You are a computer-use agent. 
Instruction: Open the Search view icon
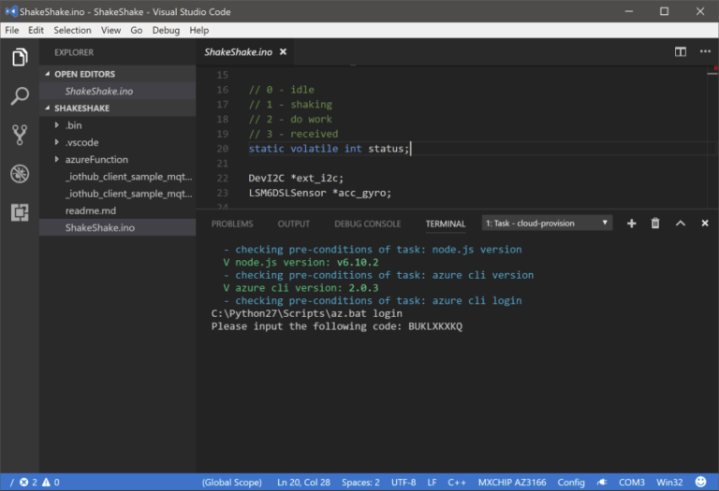click(x=20, y=95)
